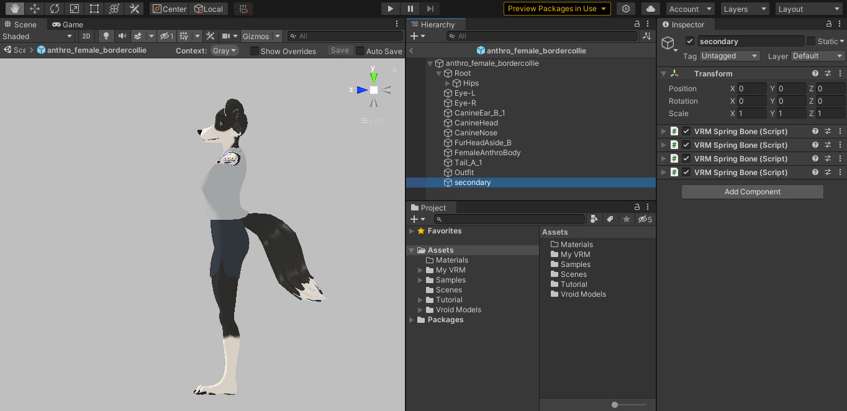The width and height of the screenshot is (847, 411).
Task: Enable the Auto Save checkbox
Action: [x=360, y=51]
